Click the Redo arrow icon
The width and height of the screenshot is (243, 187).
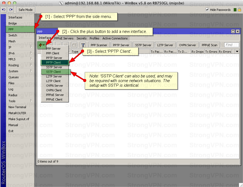[x=11, y=10]
